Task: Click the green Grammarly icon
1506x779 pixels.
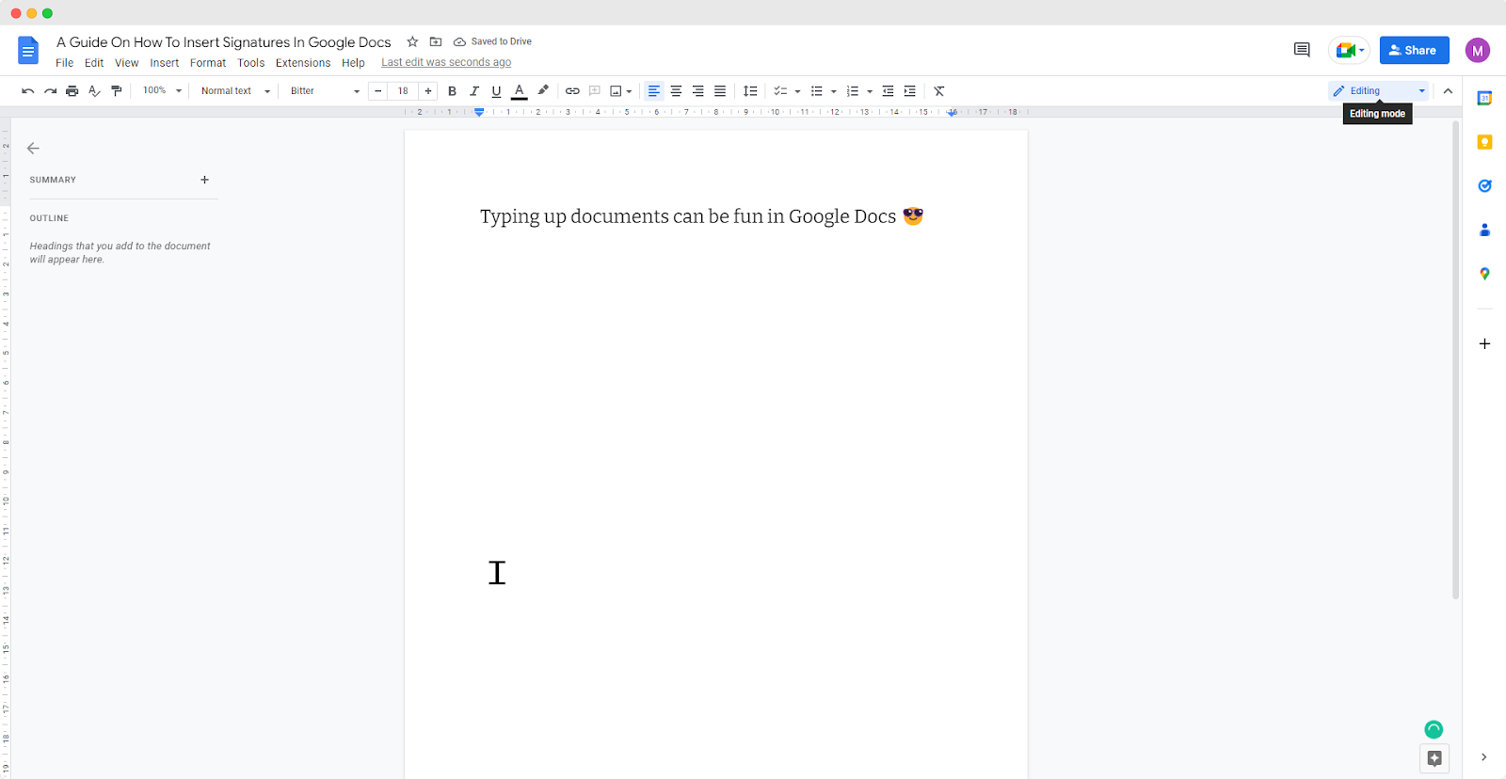Action: [1434, 729]
